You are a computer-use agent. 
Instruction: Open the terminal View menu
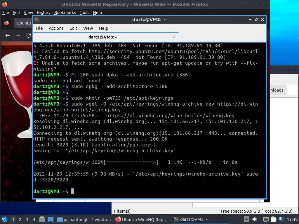point(88,28)
